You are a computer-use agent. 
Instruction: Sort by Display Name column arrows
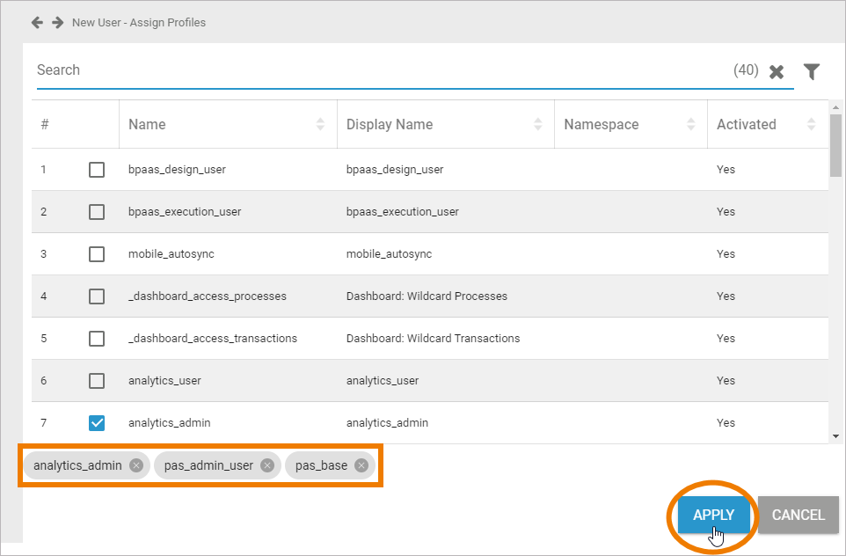point(538,125)
